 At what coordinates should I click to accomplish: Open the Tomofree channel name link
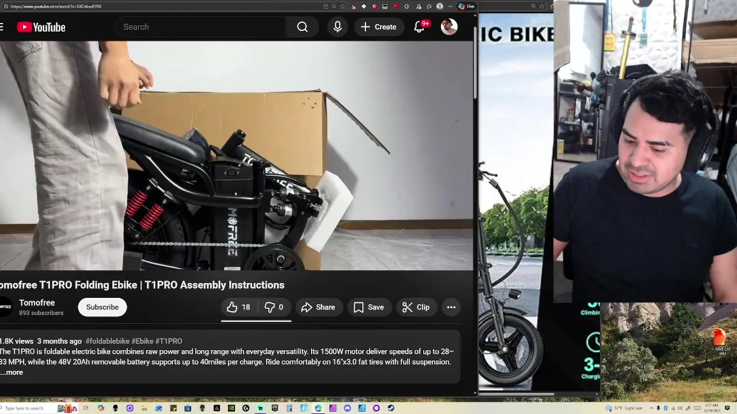click(37, 302)
